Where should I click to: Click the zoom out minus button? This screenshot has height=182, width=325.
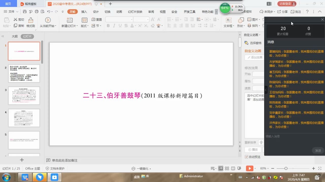point(272,168)
